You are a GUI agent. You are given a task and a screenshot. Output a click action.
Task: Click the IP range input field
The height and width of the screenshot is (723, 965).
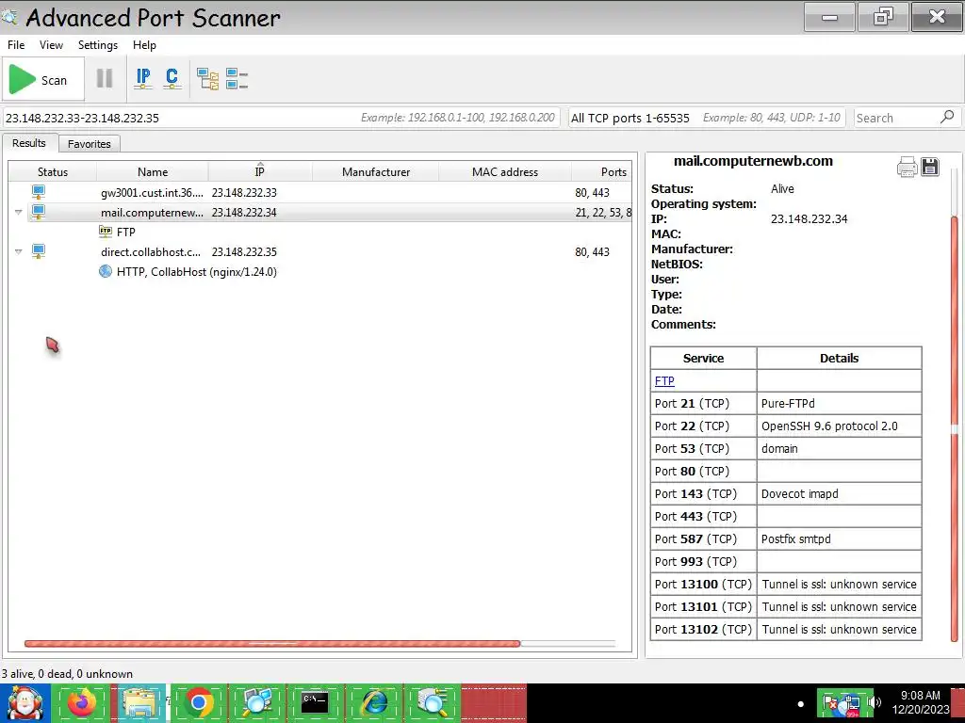[x=281, y=118]
